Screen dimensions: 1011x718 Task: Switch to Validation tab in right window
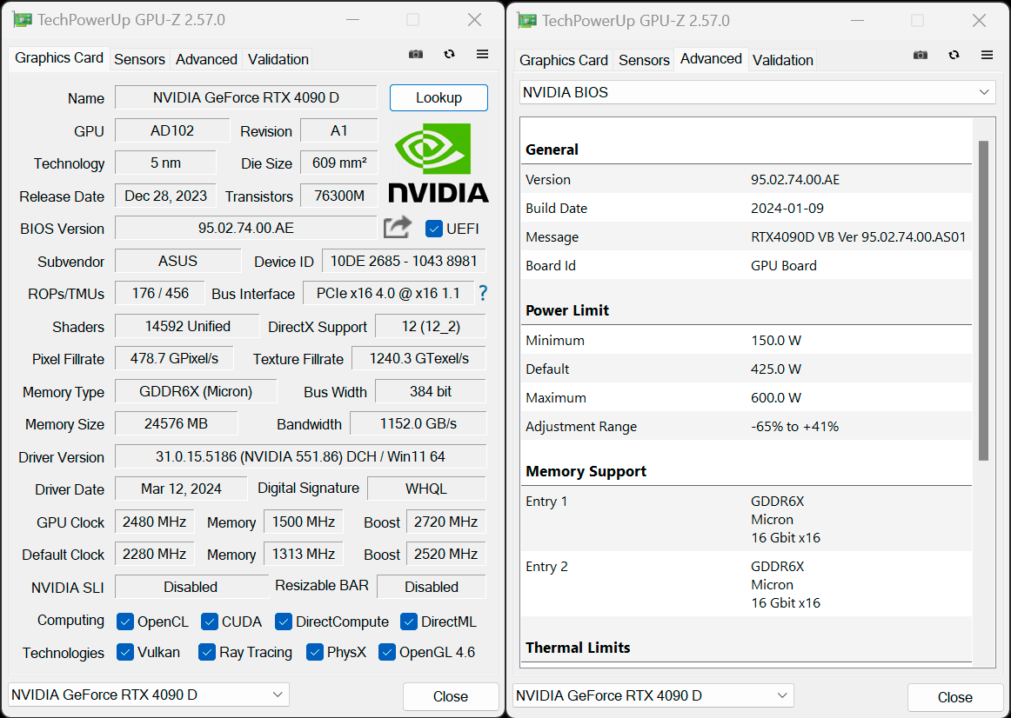tap(783, 60)
